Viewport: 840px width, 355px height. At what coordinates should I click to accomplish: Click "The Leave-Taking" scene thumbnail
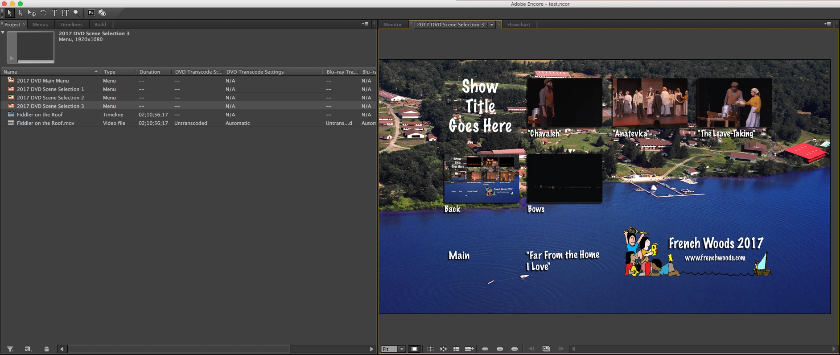(x=734, y=103)
